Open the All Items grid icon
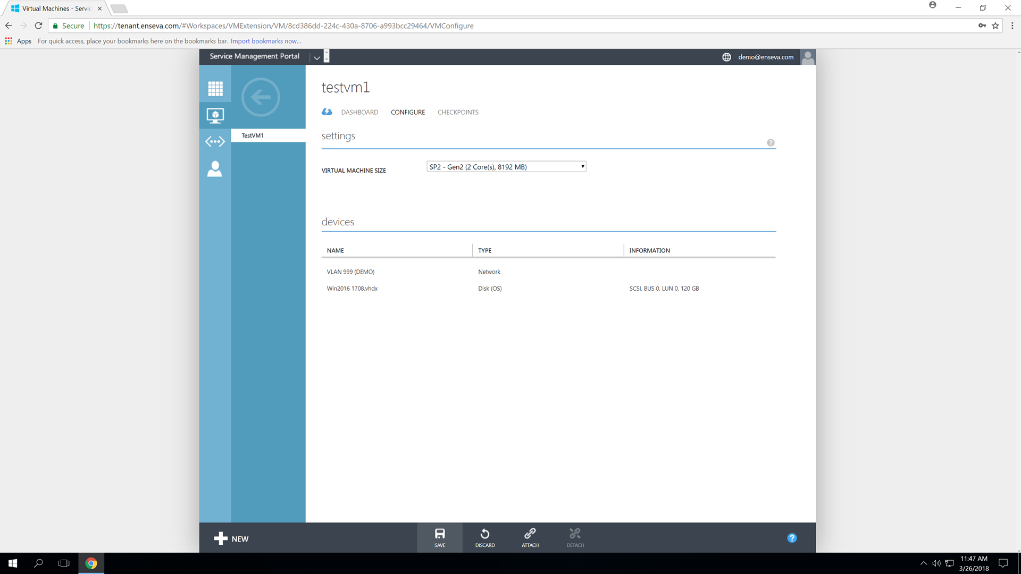1021x574 pixels. coord(215,88)
